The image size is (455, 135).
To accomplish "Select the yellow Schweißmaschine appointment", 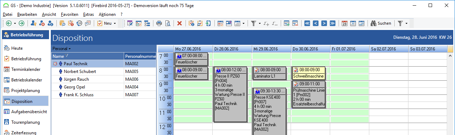I will (309, 73).
